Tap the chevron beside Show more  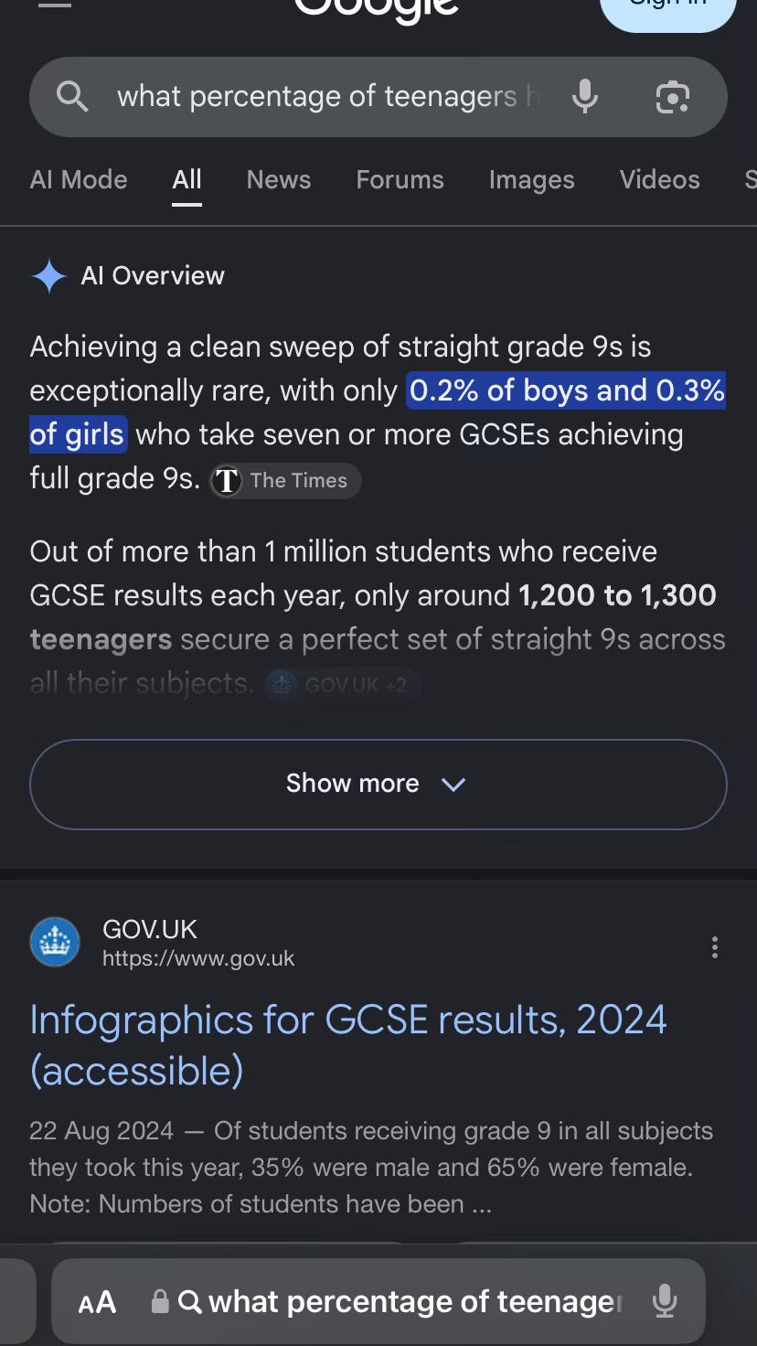pyautogui.click(x=453, y=785)
